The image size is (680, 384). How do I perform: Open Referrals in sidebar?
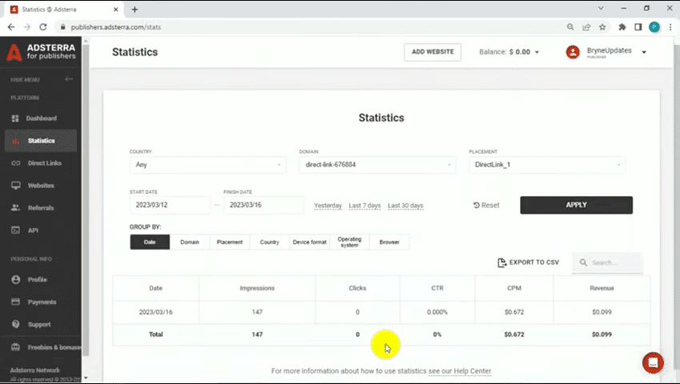click(x=41, y=208)
